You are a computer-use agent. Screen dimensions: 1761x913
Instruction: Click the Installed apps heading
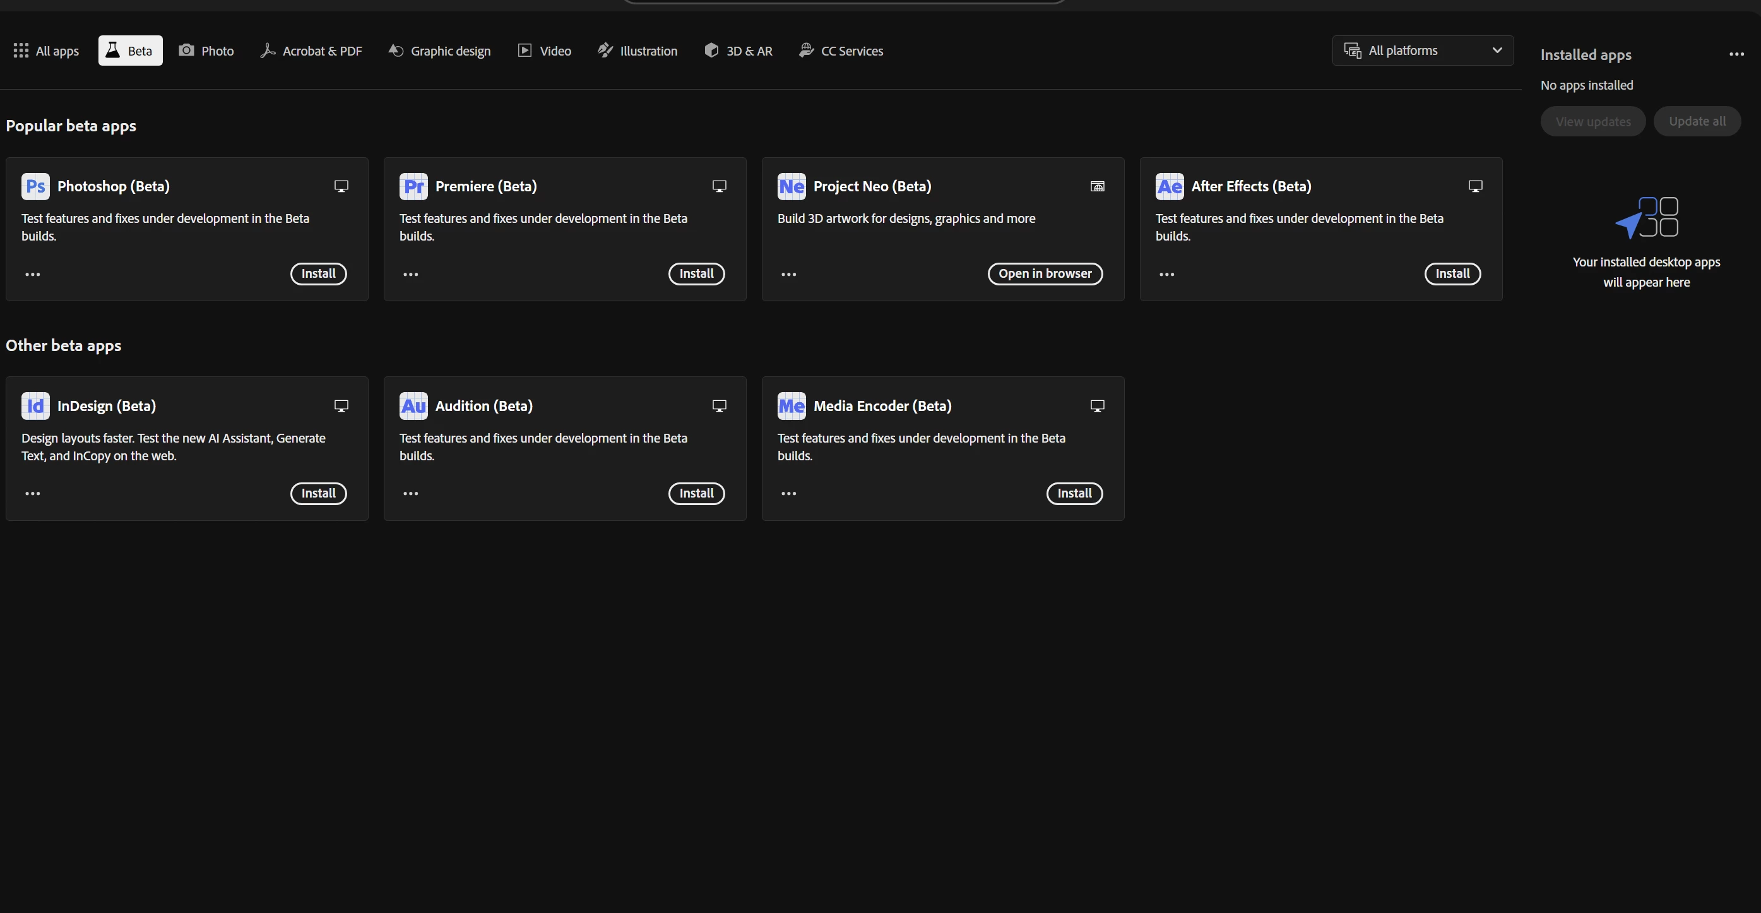(x=1586, y=55)
